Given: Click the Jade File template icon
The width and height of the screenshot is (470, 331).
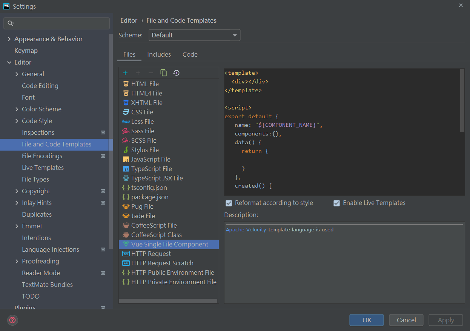Looking at the screenshot, I should coord(126,216).
